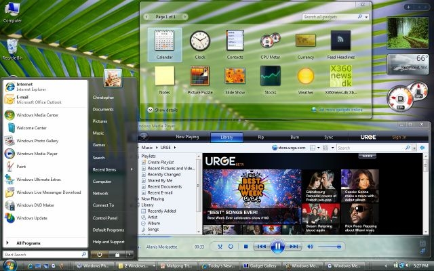
Task: Go to the previous track
Action: pos(262,247)
